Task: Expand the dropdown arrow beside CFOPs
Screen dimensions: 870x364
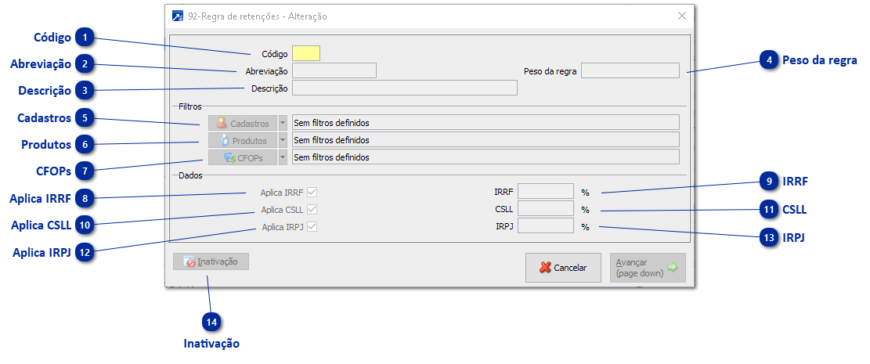Action: coord(283,157)
